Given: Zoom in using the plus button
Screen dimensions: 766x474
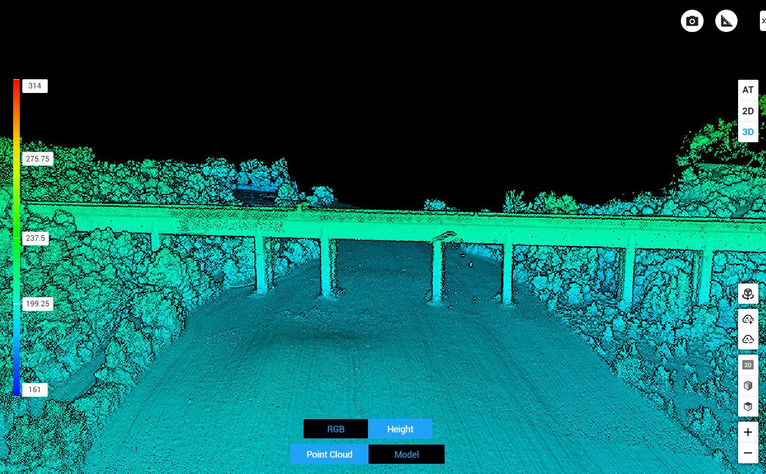Looking at the screenshot, I should point(748,432).
